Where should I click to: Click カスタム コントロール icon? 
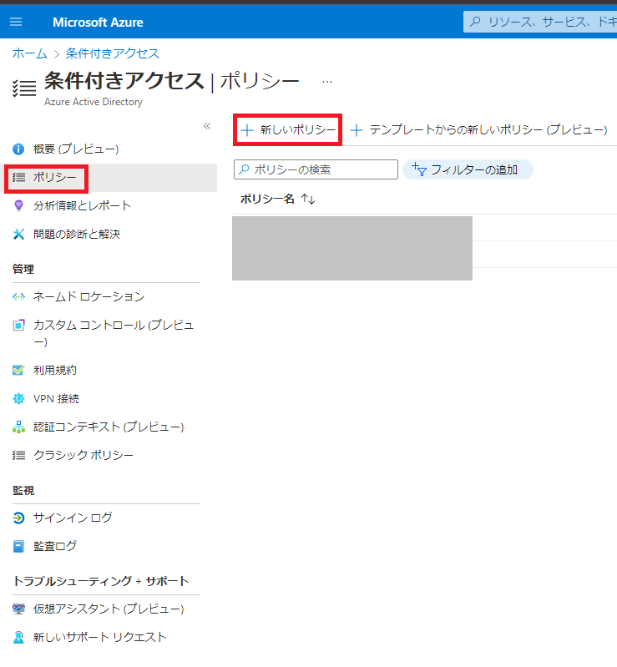(x=18, y=326)
